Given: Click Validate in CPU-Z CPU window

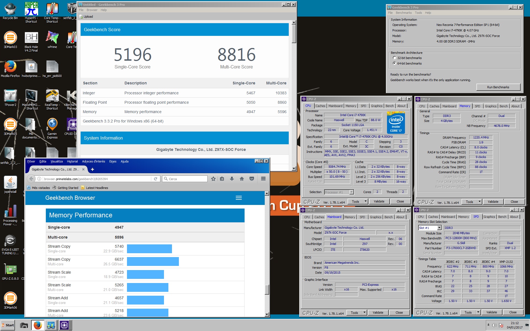Looking at the screenshot, I should (379, 202).
